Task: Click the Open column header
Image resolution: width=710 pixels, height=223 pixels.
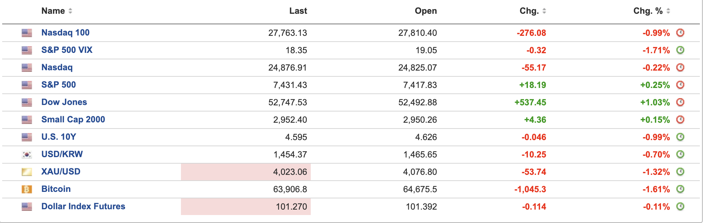Action: tap(426, 11)
